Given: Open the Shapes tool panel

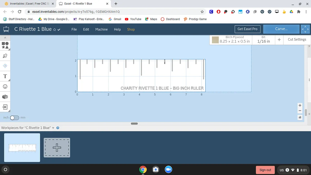Looking at the screenshot, I should point(5,45).
